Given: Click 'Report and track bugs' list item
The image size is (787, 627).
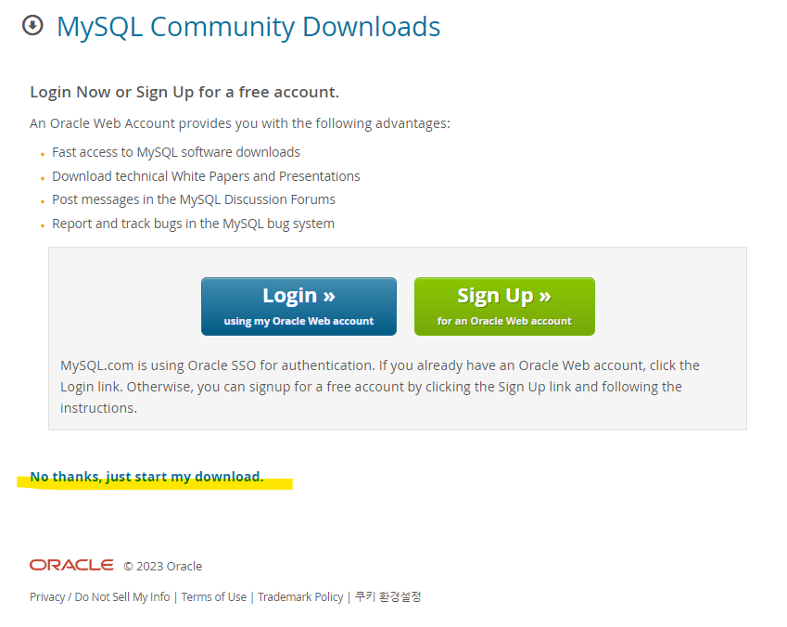Looking at the screenshot, I should click(x=193, y=224).
